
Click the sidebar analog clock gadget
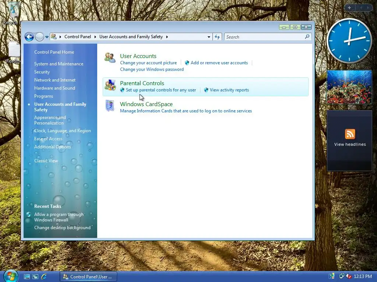tap(349, 41)
